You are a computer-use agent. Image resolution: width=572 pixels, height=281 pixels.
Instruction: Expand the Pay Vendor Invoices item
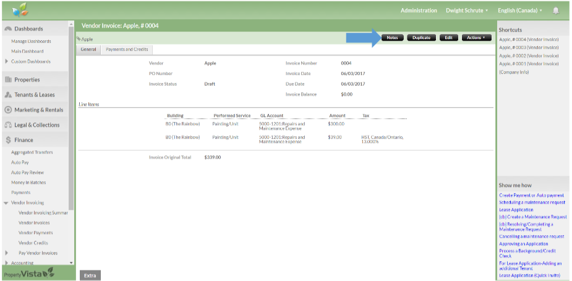[x=6, y=253]
